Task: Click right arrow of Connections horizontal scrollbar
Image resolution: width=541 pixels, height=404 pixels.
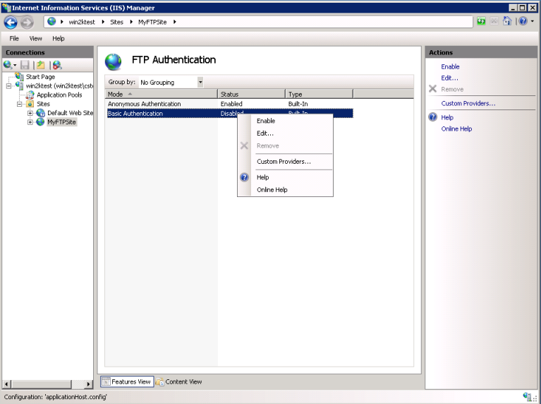Action: [x=89, y=384]
